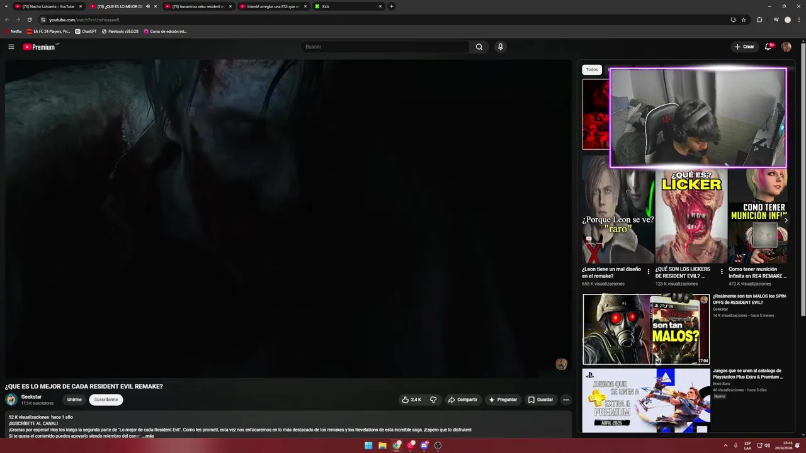Image resolution: width=806 pixels, height=453 pixels.
Task: Open YouTube notifications bell
Action: [x=768, y=47]
